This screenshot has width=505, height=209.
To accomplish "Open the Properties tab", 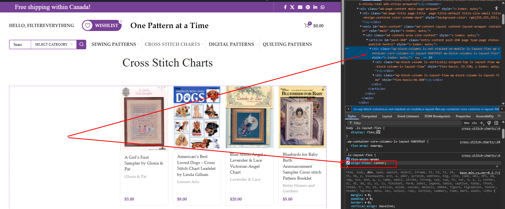I will pyautogui.click(x=463, y=116).
